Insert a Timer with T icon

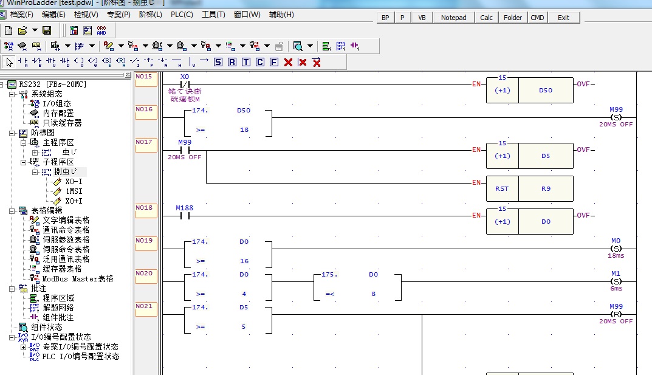pyautogui.click(x=246, y=62)
